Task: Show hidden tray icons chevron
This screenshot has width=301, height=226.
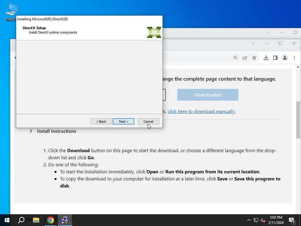Action: point(249,220)
